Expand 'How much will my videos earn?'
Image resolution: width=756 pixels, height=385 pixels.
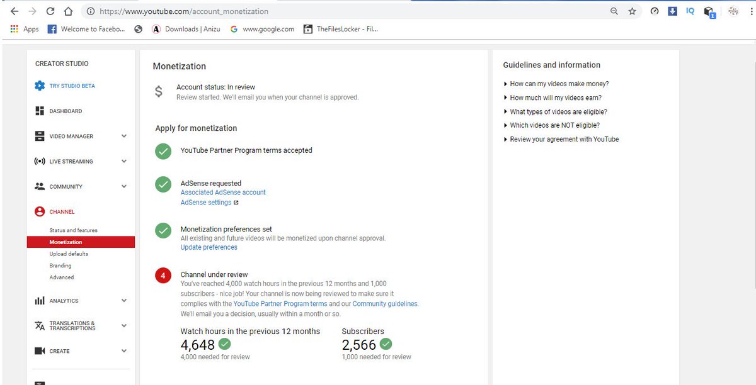pos(552,98)
